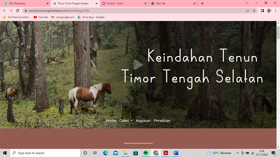Open a new browser tab
280x157 pixels.
tap(202, 3)
